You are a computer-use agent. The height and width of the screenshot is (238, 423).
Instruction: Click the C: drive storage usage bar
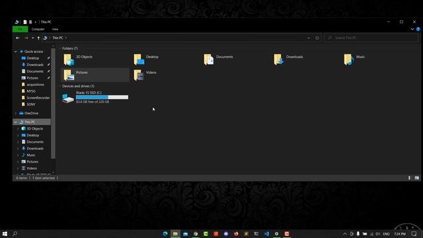click(102, 97)
